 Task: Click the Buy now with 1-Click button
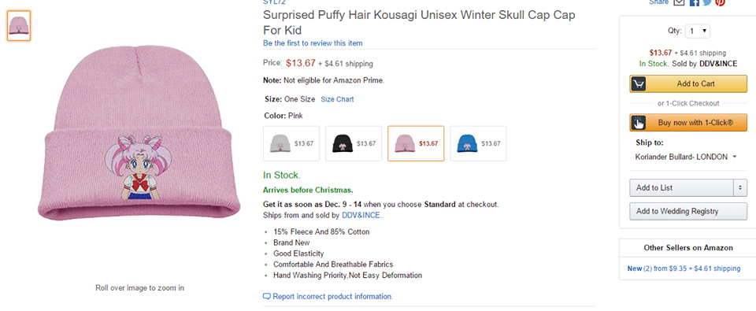[688, 123]
